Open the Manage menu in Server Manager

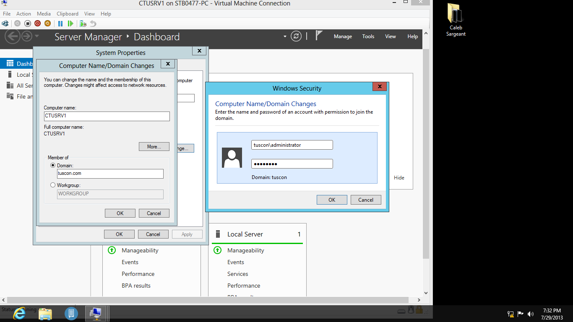tap(343, 36)
